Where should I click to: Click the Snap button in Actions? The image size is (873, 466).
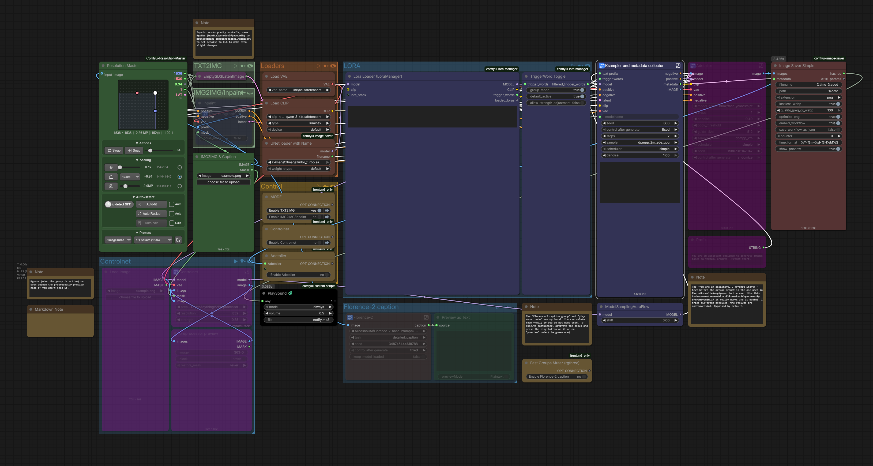[134, 151]
